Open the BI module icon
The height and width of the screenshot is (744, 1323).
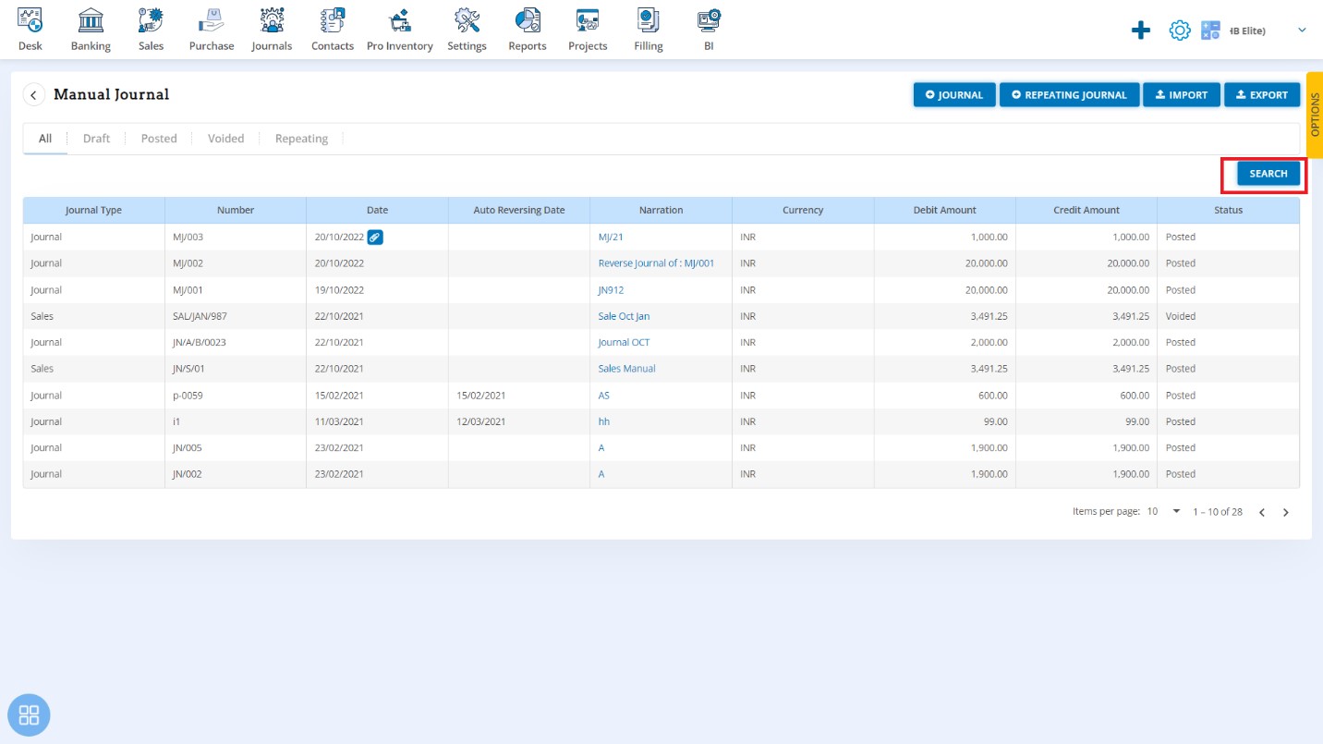(709, 20)
